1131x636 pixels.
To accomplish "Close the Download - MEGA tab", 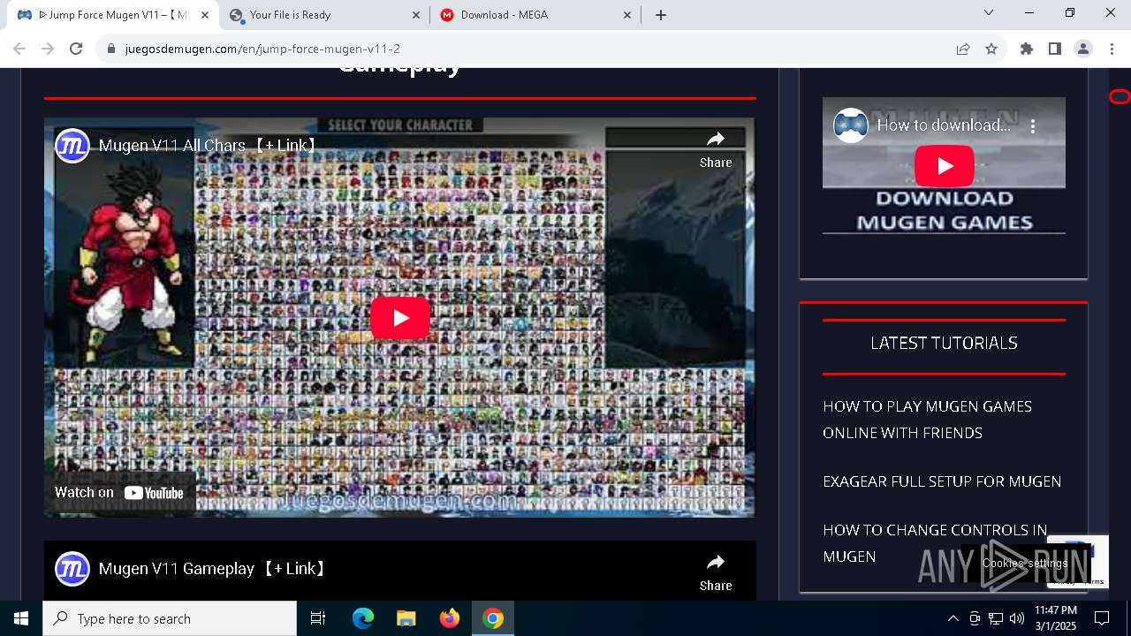I will pos(627,15).
